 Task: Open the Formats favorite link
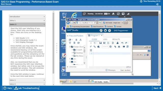(x=118, y=27)
